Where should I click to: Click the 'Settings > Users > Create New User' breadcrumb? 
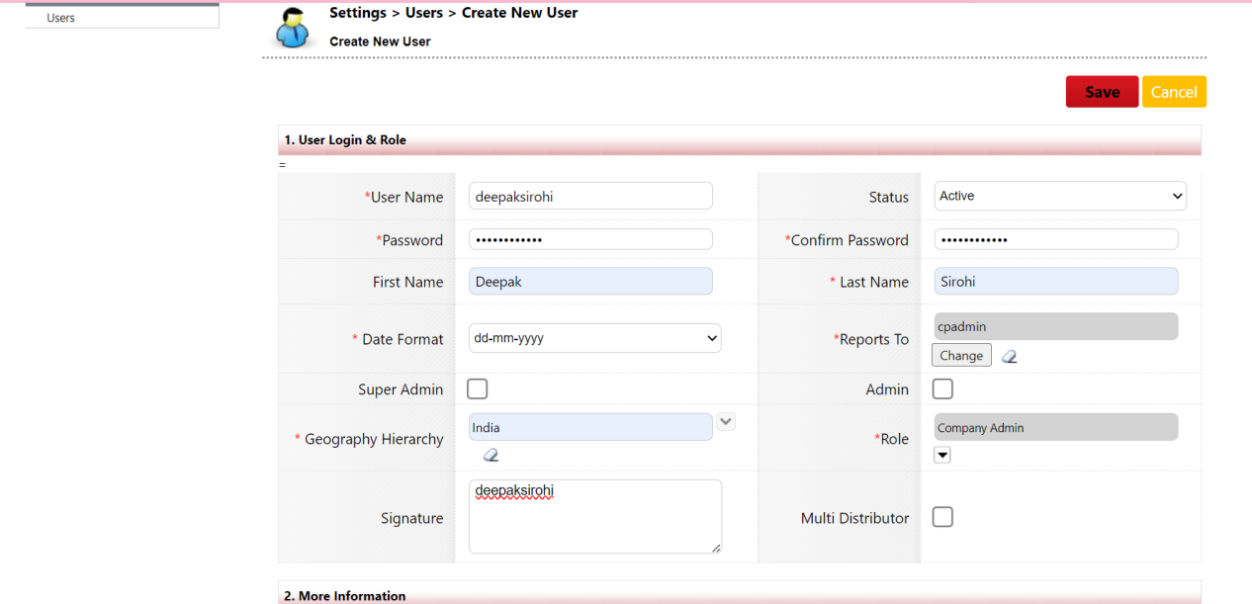(x=454, y=13)
